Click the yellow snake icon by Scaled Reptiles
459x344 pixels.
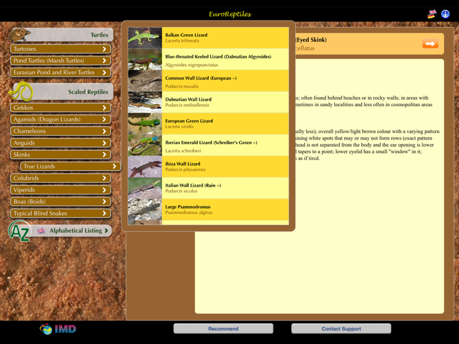(x=21, y=92)
